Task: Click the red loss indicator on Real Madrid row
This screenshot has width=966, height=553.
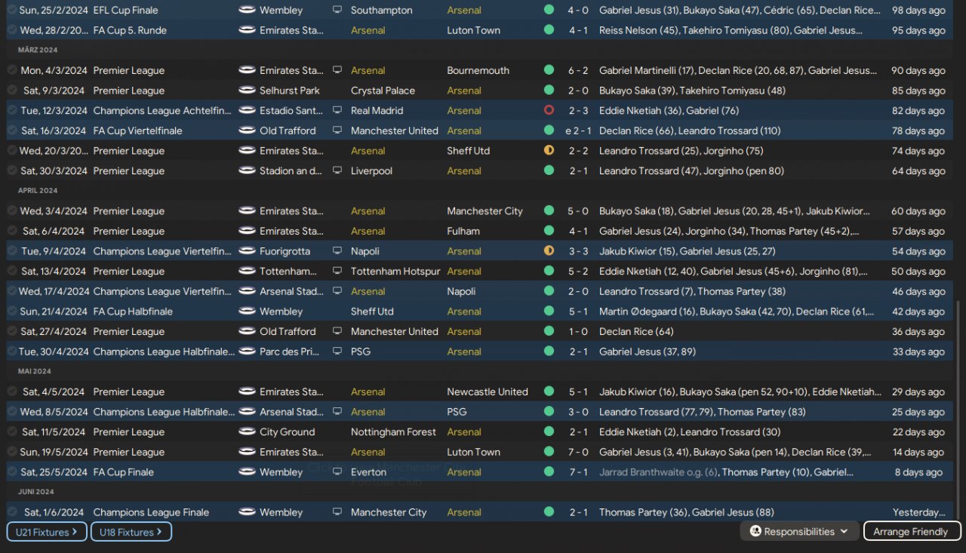Action: click(x=549, y=110)
